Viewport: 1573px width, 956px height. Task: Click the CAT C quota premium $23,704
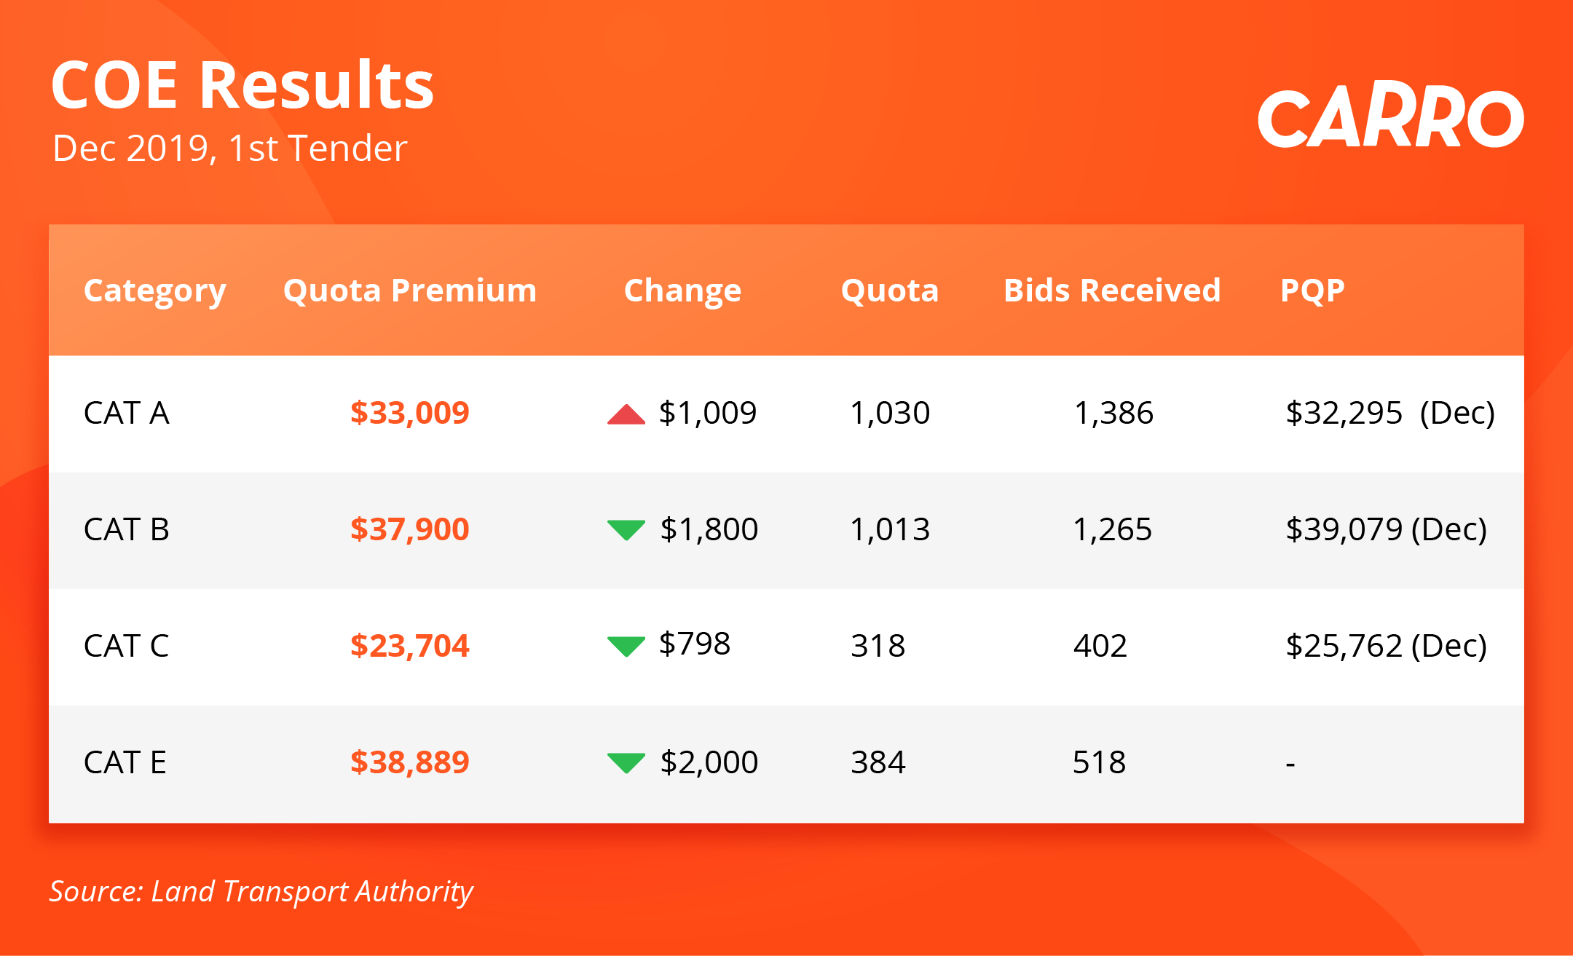[410, 646]
